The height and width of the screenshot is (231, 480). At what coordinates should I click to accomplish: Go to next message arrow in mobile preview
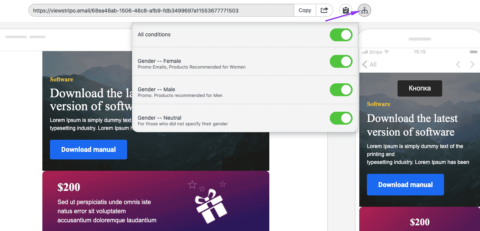(x=472, y=64)
